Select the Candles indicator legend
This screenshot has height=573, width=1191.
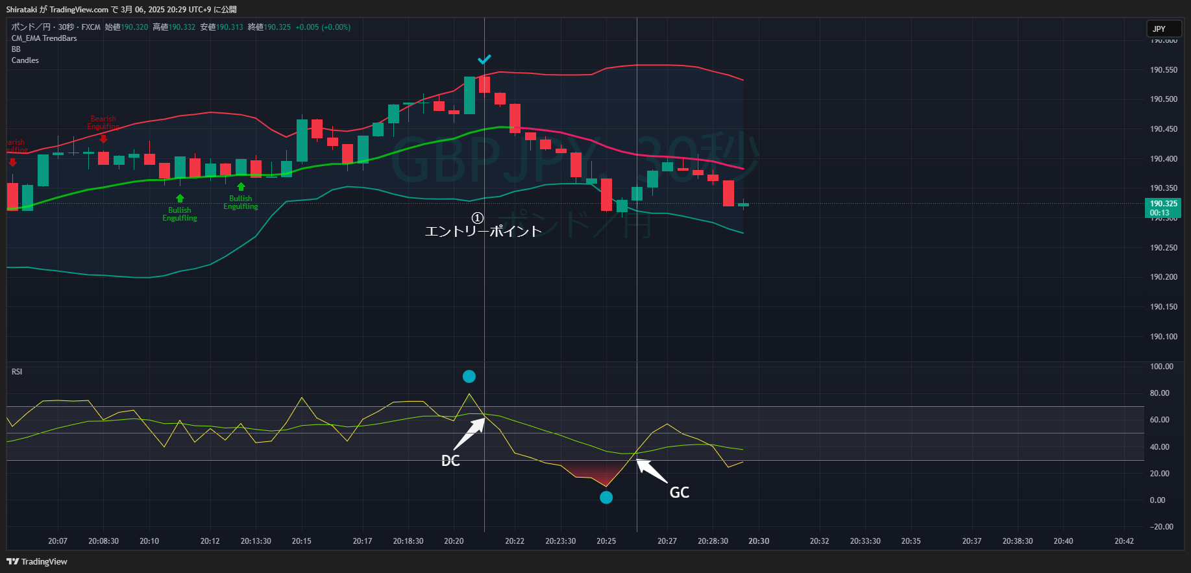pyautogui.click(x=25, y=60)
